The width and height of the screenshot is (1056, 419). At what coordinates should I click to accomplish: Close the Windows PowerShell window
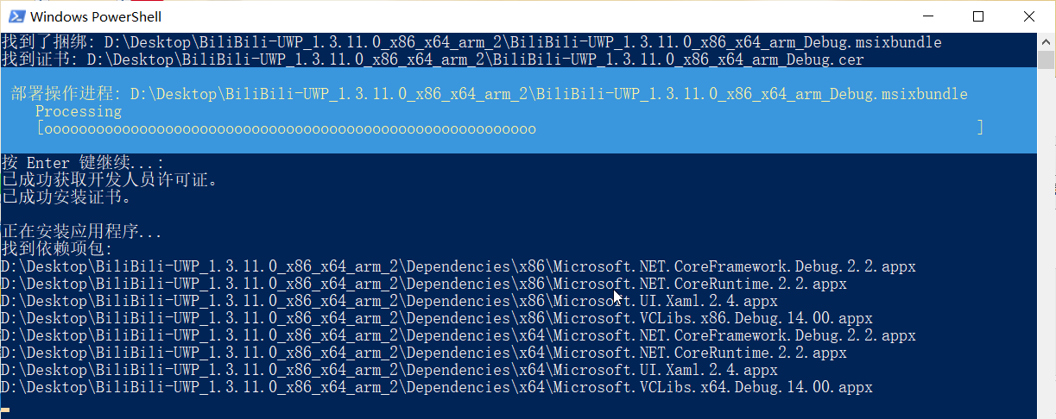coord(1028,16)
